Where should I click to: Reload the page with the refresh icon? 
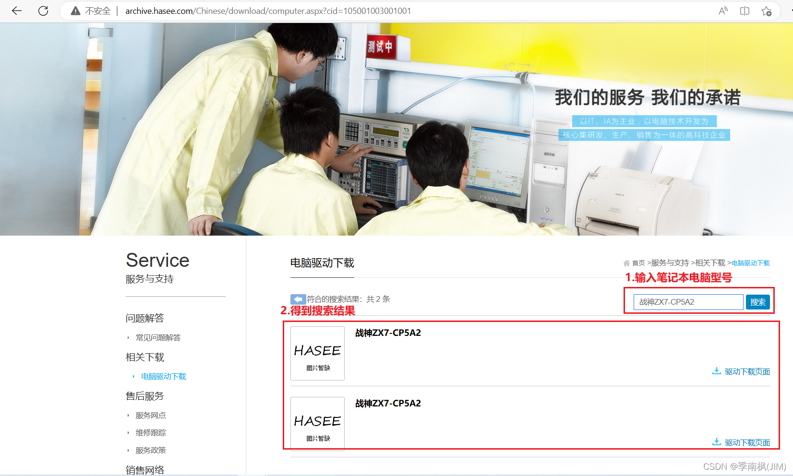pyautogui.click(x=43, y=11)
